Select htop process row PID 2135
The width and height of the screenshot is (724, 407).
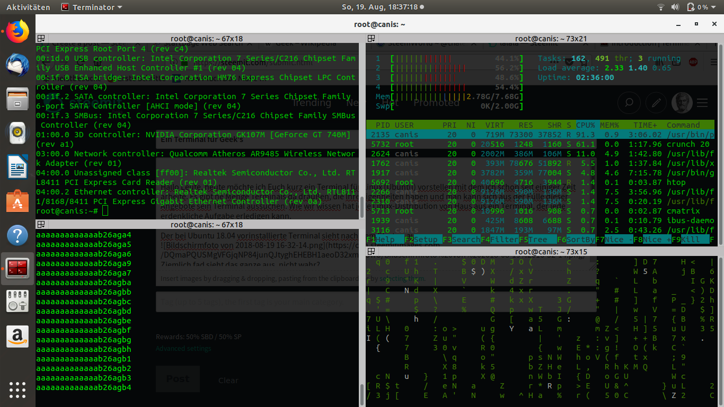click(540, 135)
